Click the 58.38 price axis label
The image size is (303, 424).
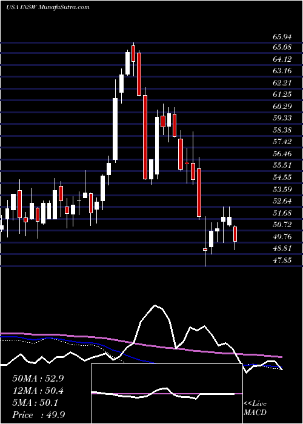click(282, 130)
